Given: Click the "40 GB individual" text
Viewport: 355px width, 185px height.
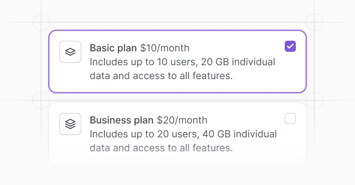Looking at the screenshot, I should (239, 134).
